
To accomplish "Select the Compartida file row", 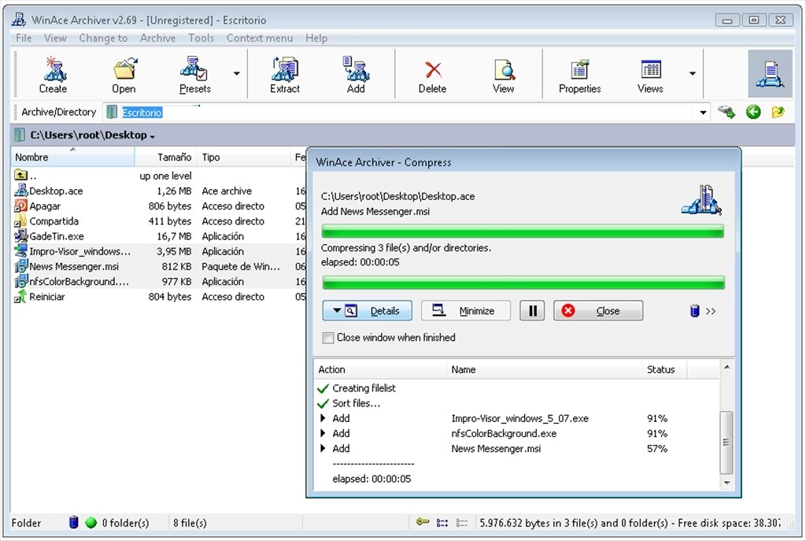I will click(x=158, y=221).
